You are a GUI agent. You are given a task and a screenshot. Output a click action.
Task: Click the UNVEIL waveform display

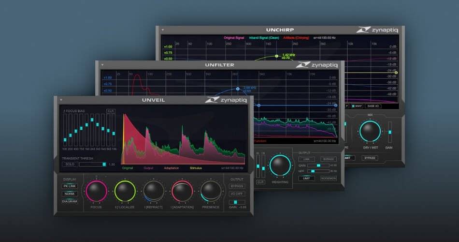coord(183,138)
